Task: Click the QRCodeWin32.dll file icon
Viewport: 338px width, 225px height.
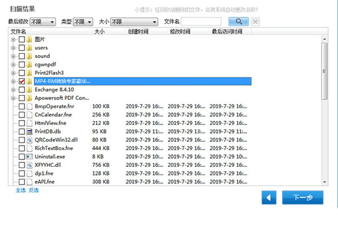Action: [x=29, y=140]
